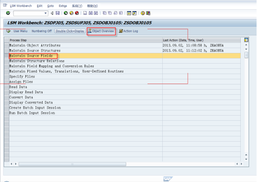Click the Generate Shortcut icon
This screenshot has height=182, width=257.
tap(134, 13)
